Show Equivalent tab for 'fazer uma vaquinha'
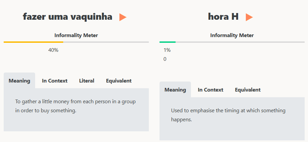308x142 pixels. point(119,81)
